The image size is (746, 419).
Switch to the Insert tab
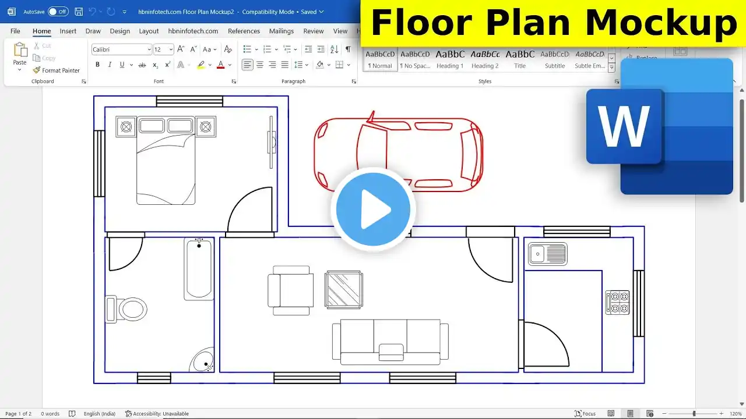click(68, 31)
